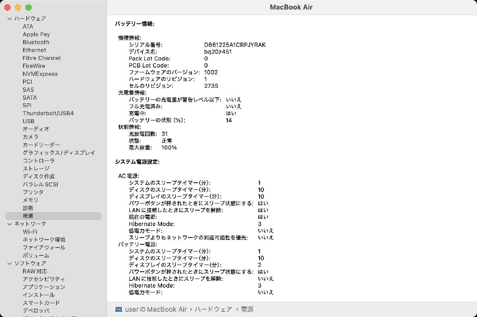Select スマートカード in the sidebar
This screenshot has width=477, height=317.
point(41,303)
